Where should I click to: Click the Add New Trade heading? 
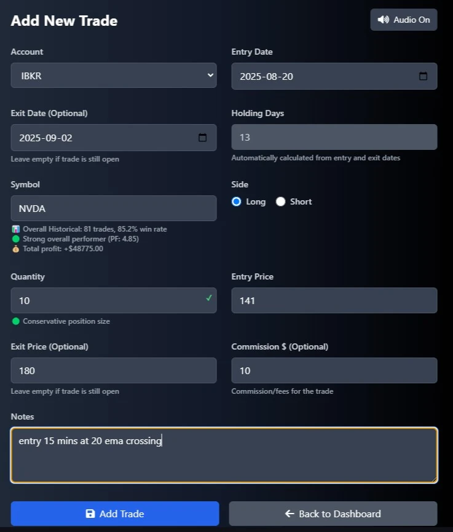click(x=63, y=20)
